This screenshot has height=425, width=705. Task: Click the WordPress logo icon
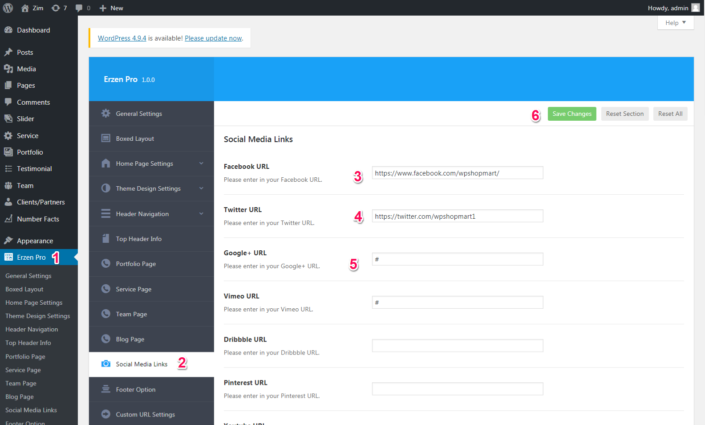(x=8, y=8)
